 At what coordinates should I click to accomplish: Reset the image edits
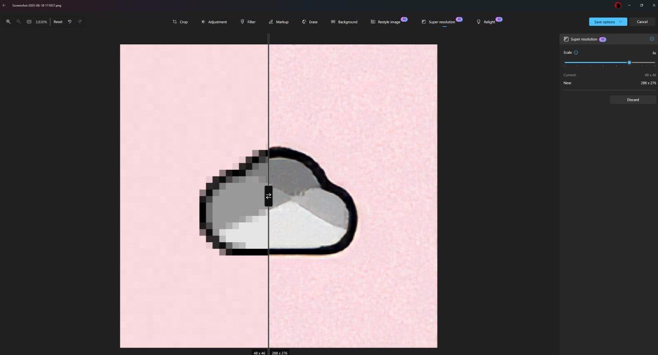58,22
